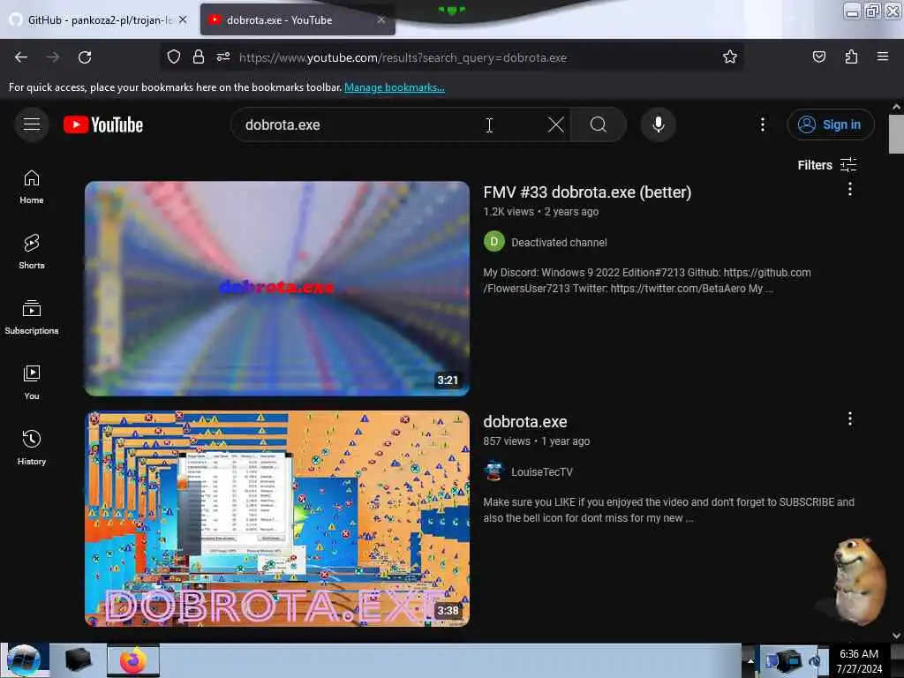Image resolution: width=904 pixels, height=678 pixels.
Task: Open the Pocket save icon
Action: (818, 57)
